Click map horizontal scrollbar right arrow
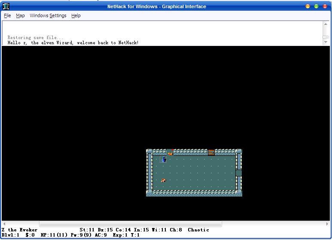Image resolution: width=332 pixels, height=240 pixels. [327, 224]
